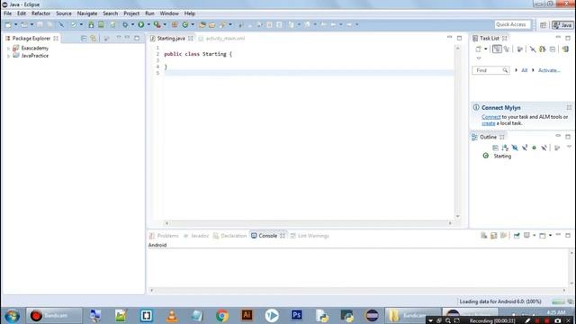Screen dimensions: 576x324
Task: Open the Outline view menu dropdown
Action: pos(569,147)
